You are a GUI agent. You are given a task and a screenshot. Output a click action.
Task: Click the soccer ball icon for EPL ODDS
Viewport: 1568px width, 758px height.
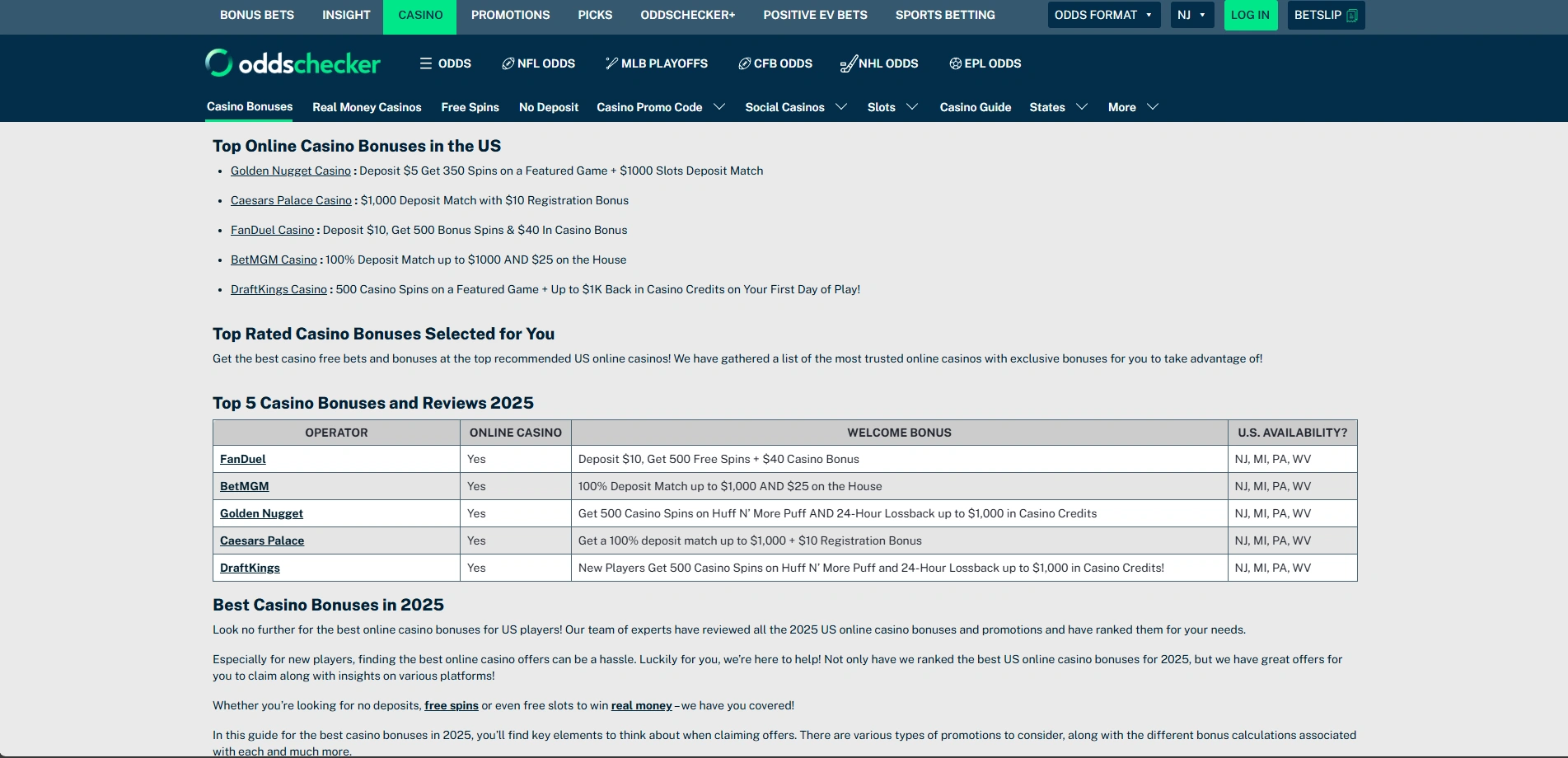[955, 63]
